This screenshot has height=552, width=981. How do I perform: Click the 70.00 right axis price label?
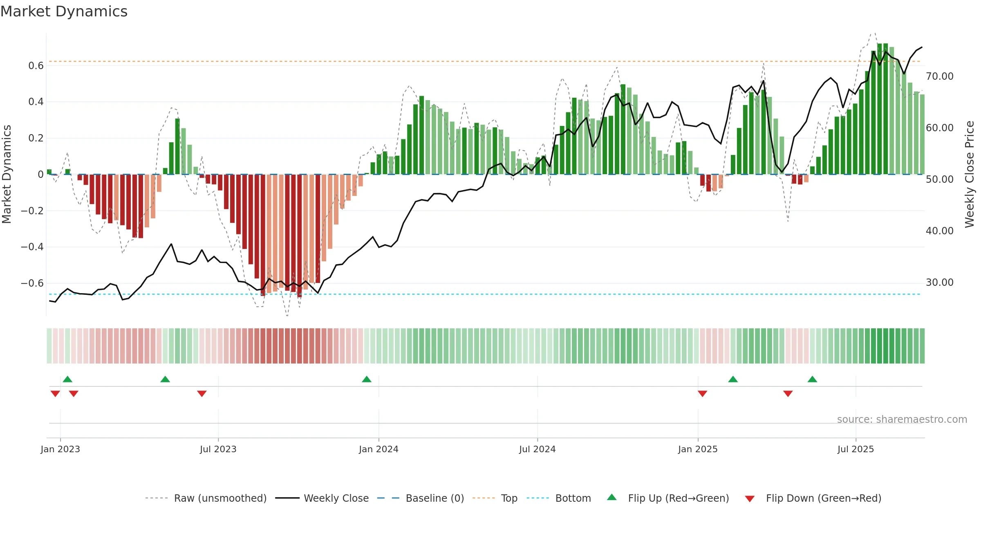[940, 76]
